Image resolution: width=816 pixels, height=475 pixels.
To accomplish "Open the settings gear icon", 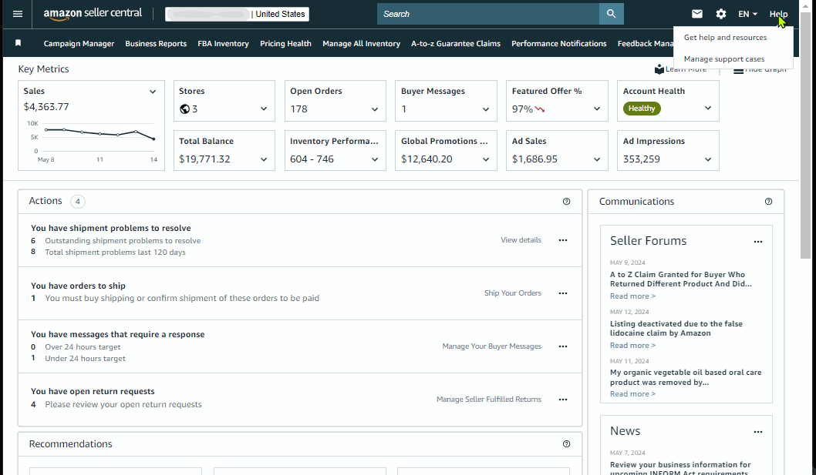I will 721,14.
